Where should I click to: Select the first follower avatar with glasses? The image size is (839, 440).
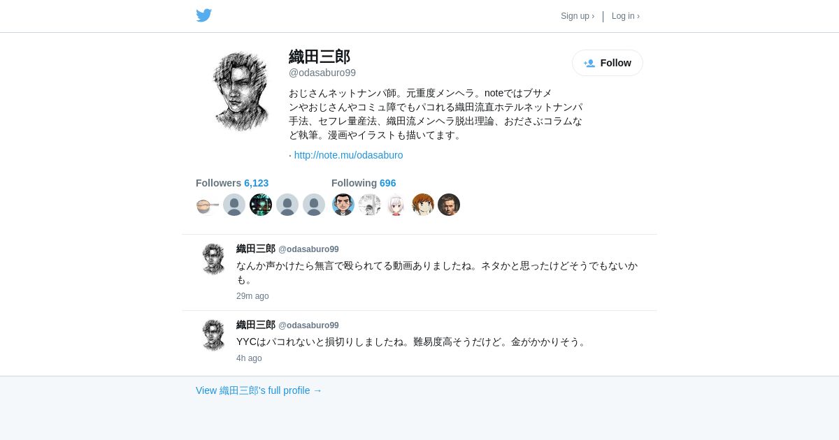208,205
